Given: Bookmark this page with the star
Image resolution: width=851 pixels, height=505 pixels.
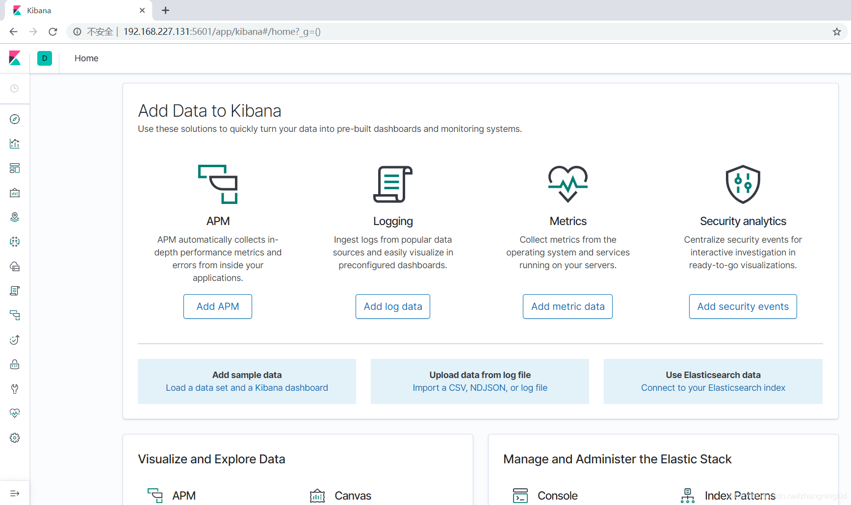Looking at the screenshot, I should (x=837, y=32).
